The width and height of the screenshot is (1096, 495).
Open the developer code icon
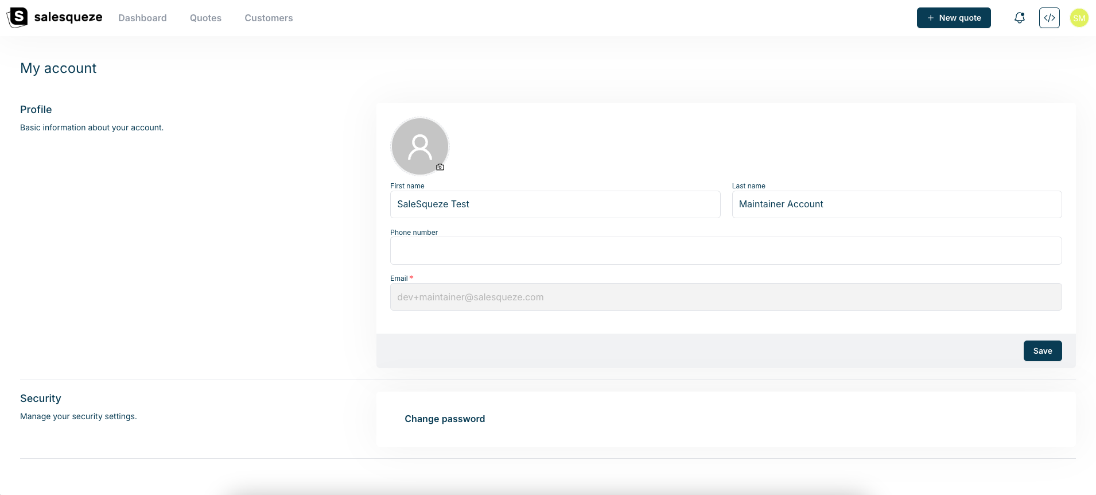point(1049,18)
